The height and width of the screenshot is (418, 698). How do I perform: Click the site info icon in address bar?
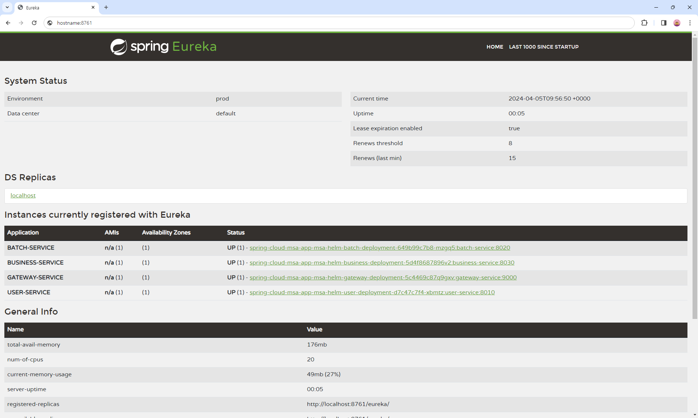point(50,23)
